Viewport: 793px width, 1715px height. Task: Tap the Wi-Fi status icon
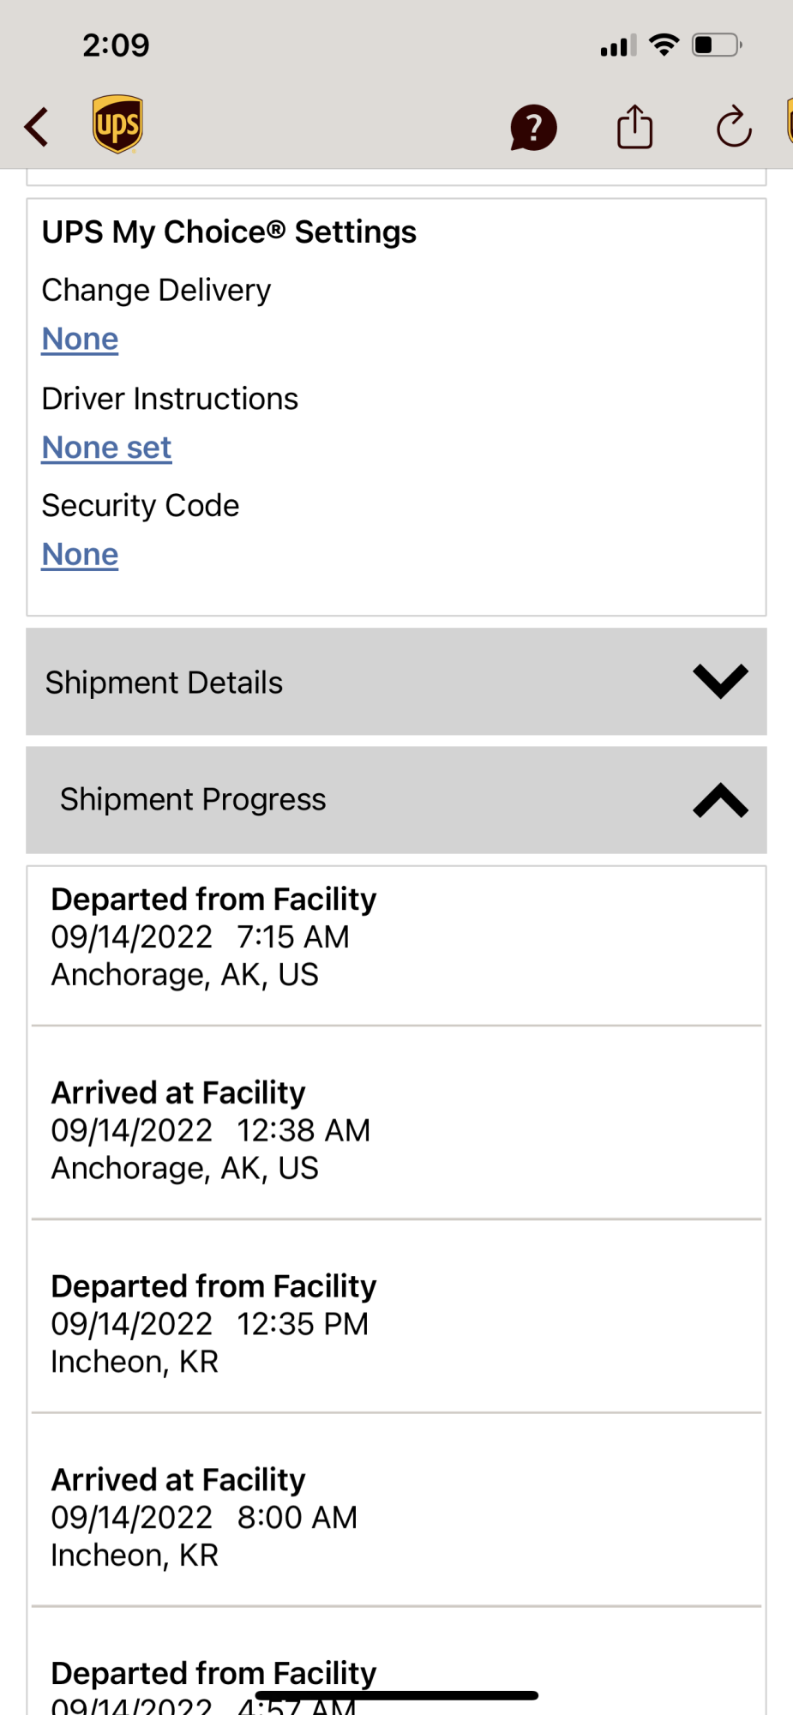(664, 45)
